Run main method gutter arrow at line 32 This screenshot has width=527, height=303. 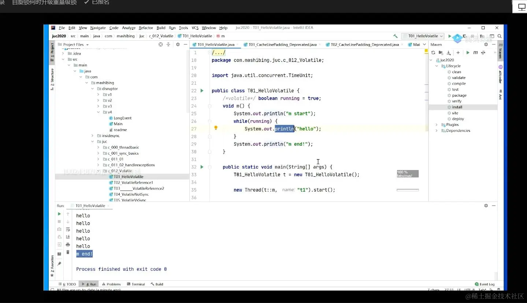tap(202, 167)
